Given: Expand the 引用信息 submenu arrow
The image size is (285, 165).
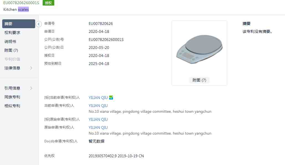Looking at the screenshot, I should click(31, 88).
